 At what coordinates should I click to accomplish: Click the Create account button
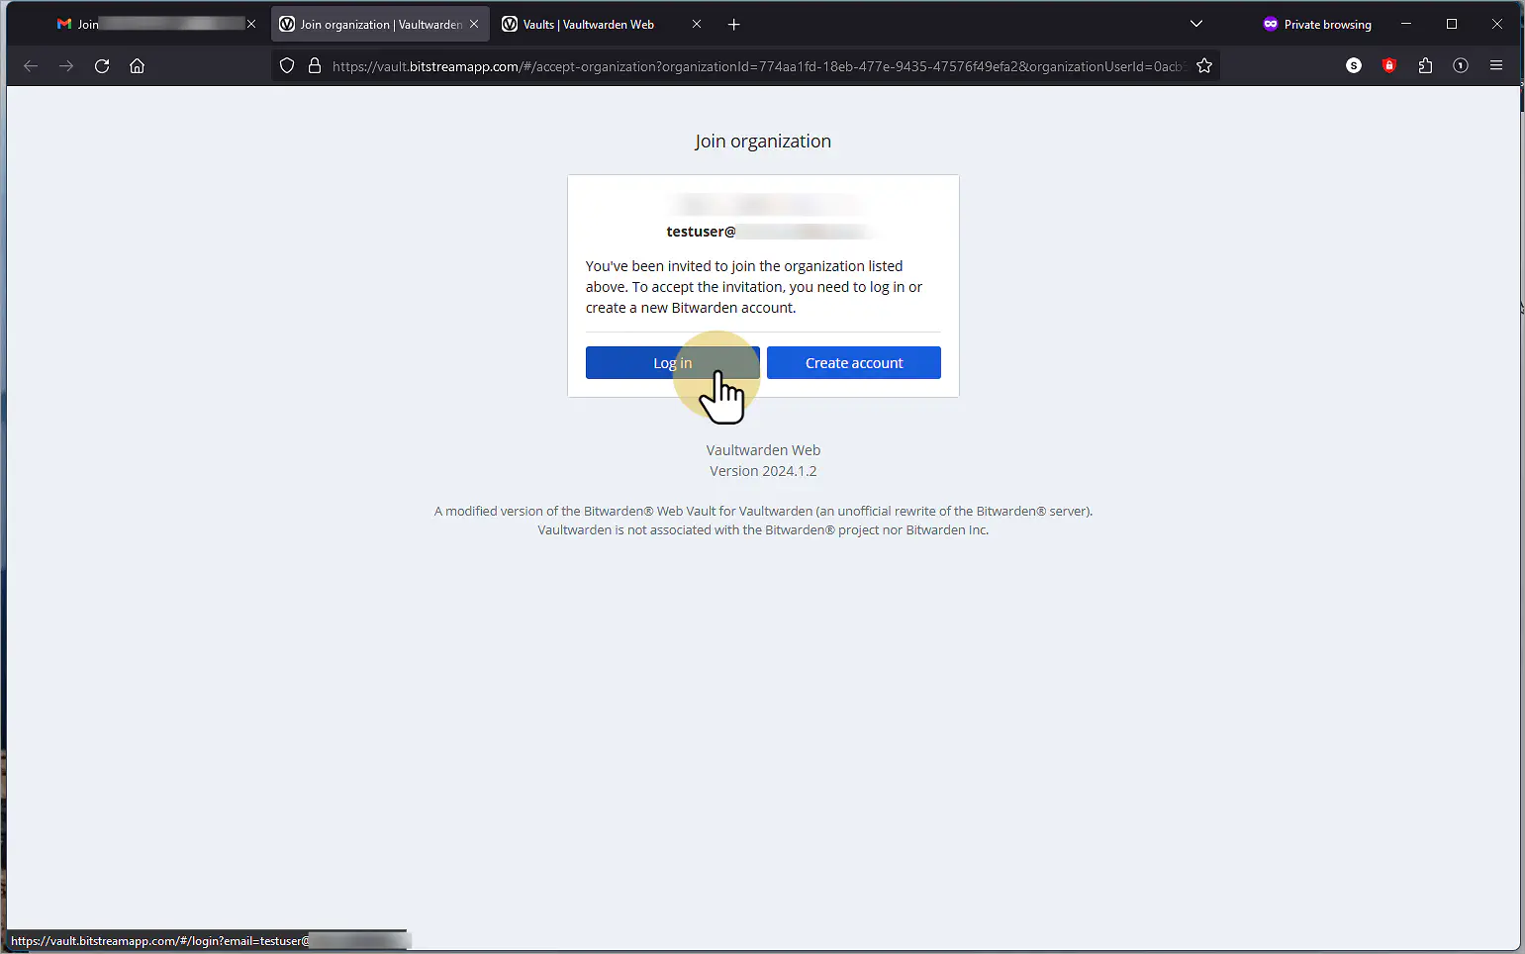[854, 363]
